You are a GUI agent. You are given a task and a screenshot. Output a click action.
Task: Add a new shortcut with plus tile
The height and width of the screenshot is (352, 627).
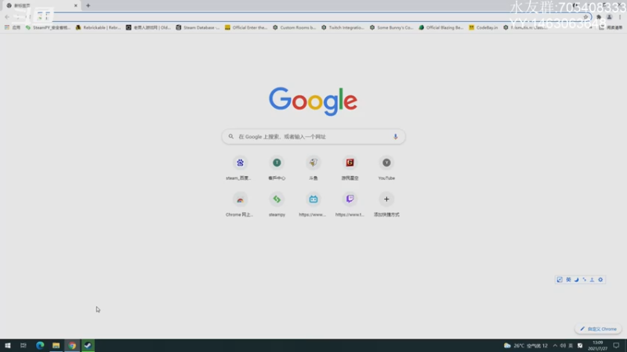[386, 204]
